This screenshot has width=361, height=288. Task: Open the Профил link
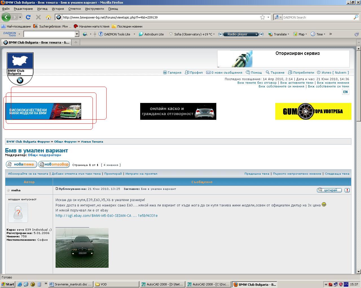pyautogui.click(x=194, y=73)
